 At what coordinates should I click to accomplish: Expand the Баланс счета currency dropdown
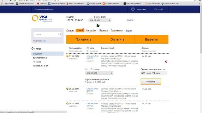(x=100, y=20)
